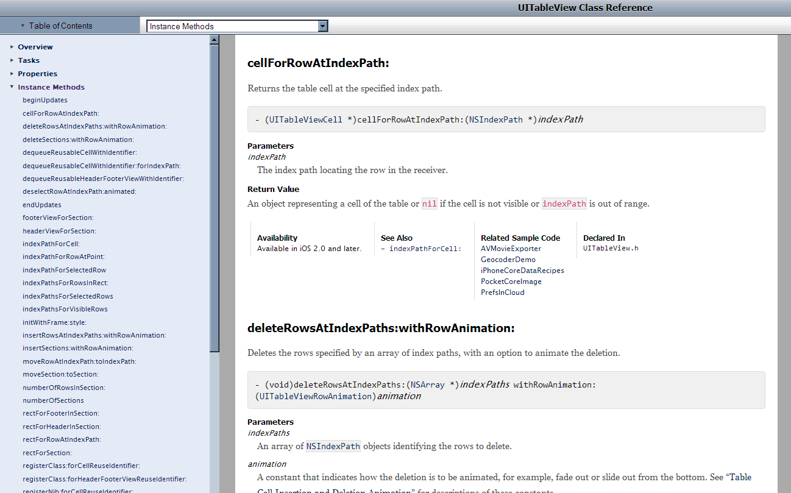This screenshot has height=493, width=791.
Task: Expand the Tasks section in sidebar
Action: coord(27,60)
